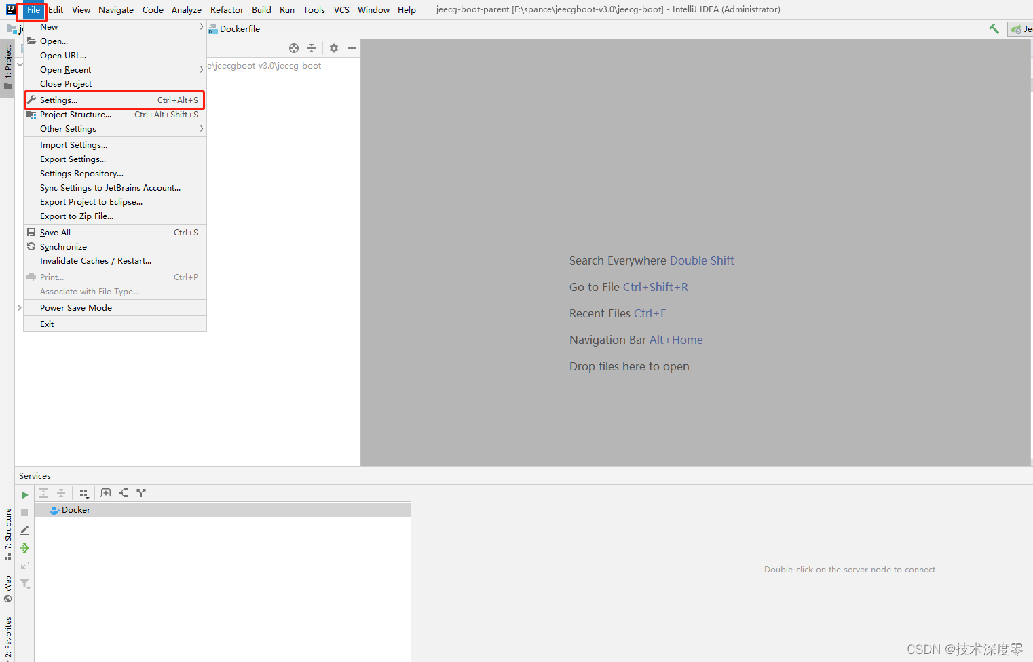Click the Y-shaped fork icon in Services toolbar
The height and width of the screenshot is (662, 1033).
coord(141,493)
